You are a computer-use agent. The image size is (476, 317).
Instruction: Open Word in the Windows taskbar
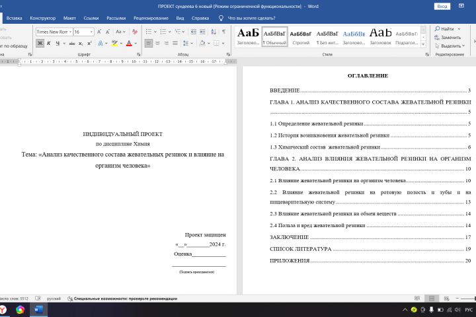(38, 310)
